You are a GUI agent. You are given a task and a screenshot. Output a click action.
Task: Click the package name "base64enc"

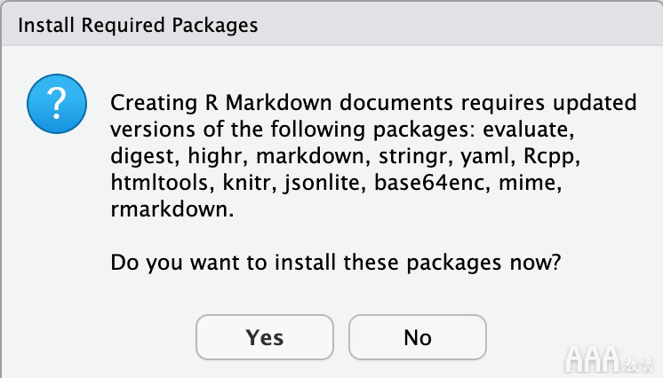(x=428, y=183)
